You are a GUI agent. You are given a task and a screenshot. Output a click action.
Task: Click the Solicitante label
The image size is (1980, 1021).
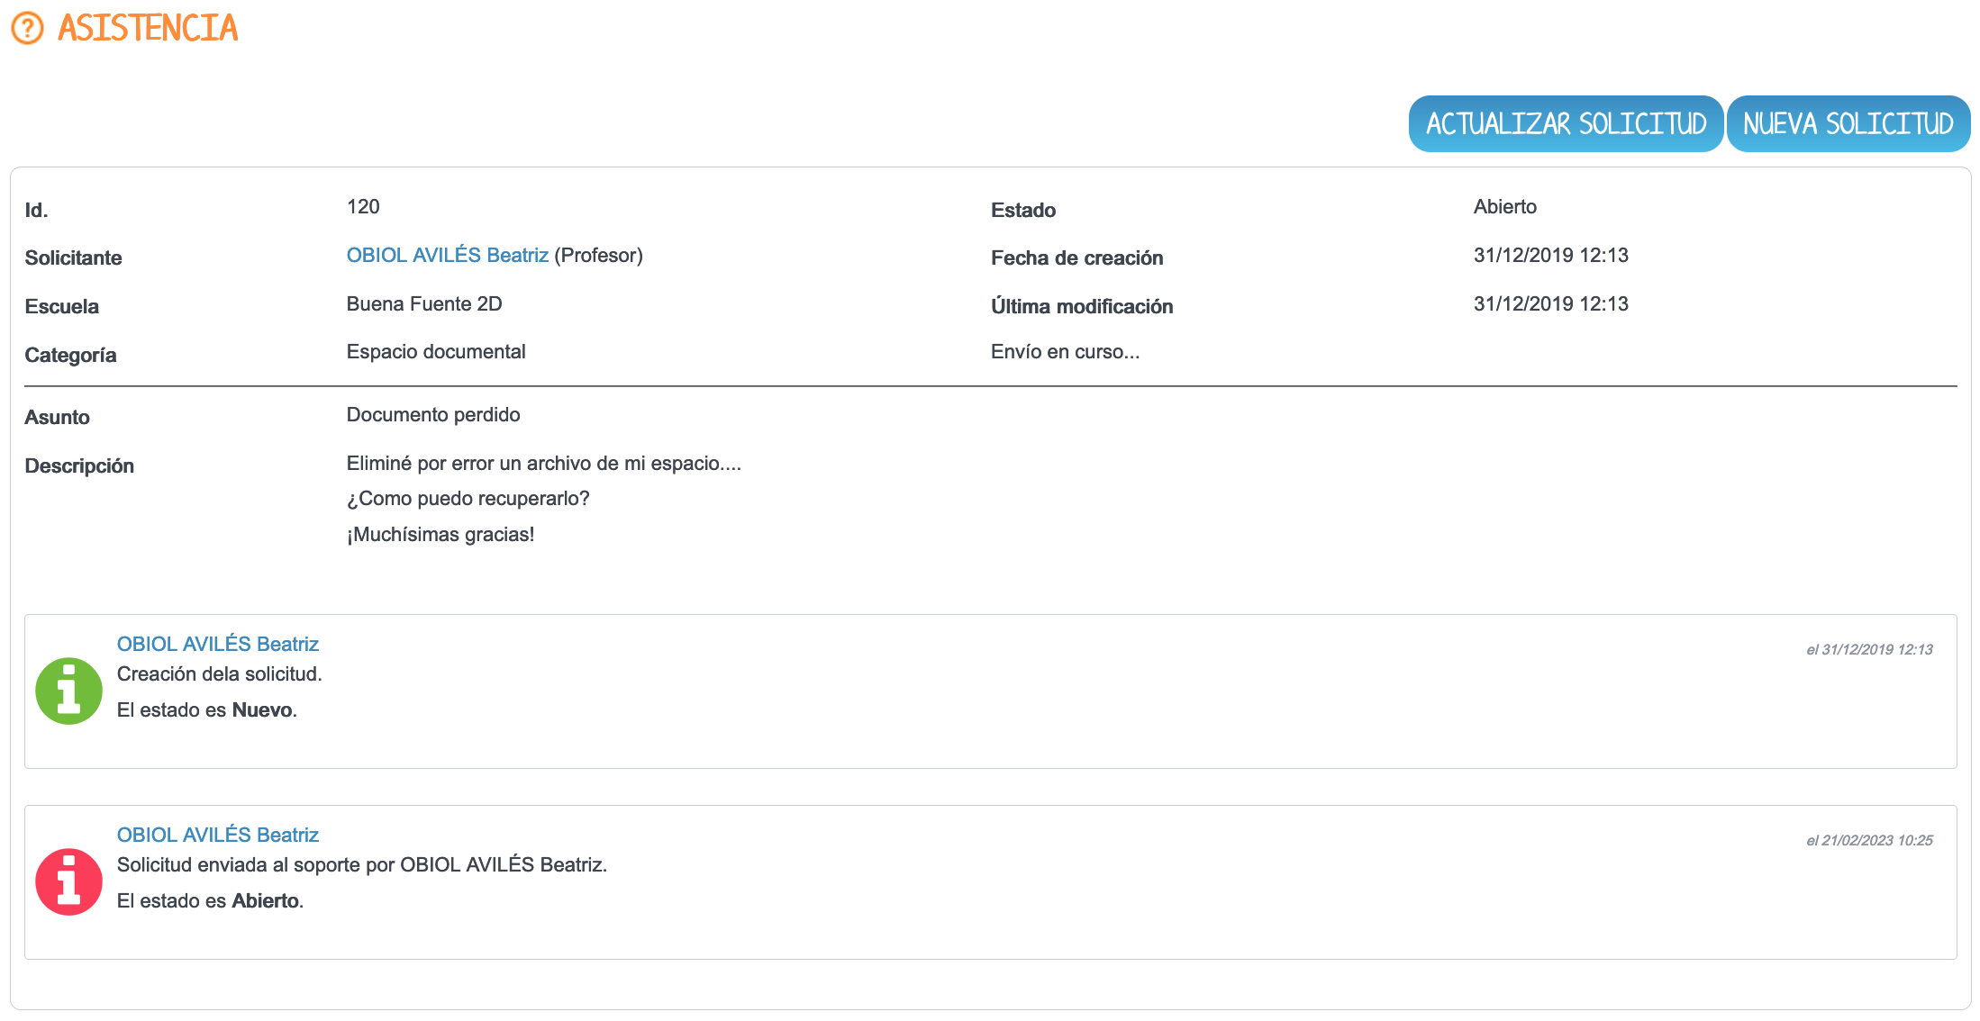pos(73,258)
